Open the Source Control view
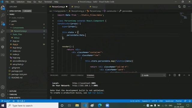 [x=3, y=23]
